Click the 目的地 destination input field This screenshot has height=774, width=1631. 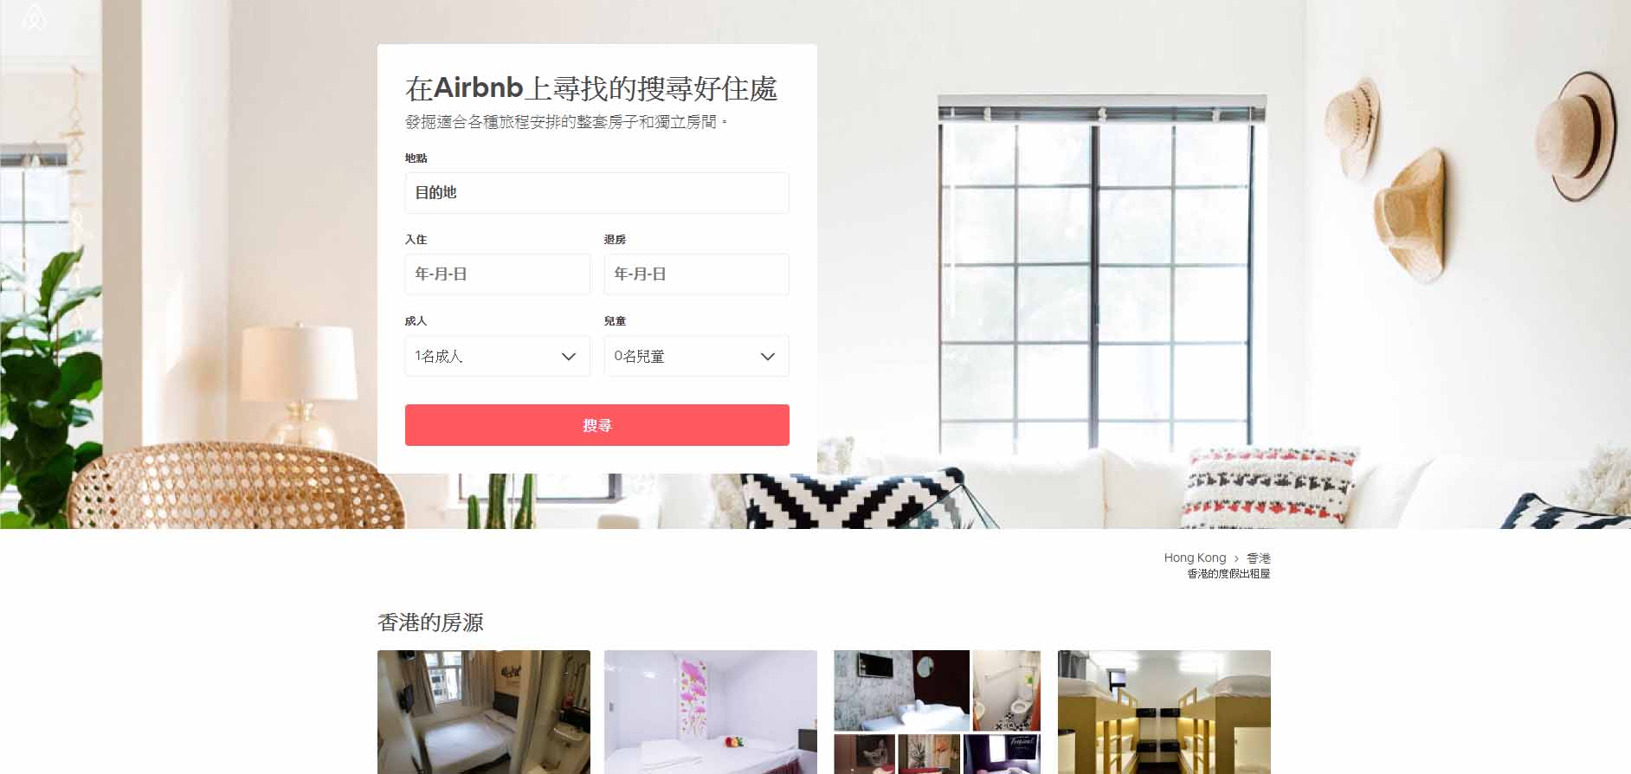pyautogui.click(x=597, y=192)
